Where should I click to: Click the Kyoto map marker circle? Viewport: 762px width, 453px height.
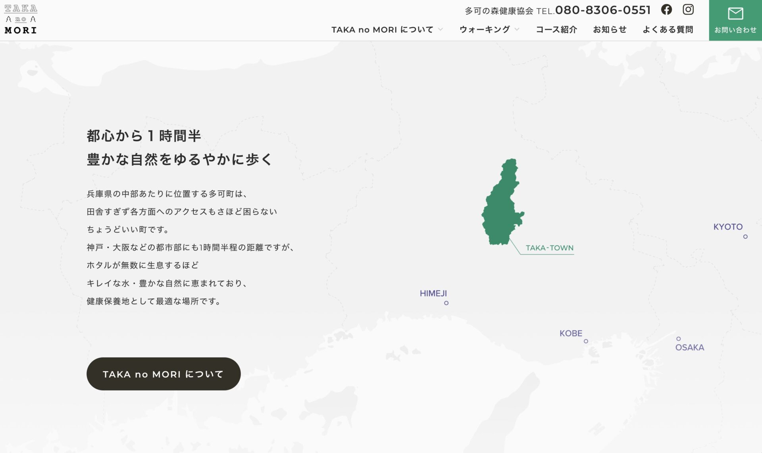click(x=745, y=237)
